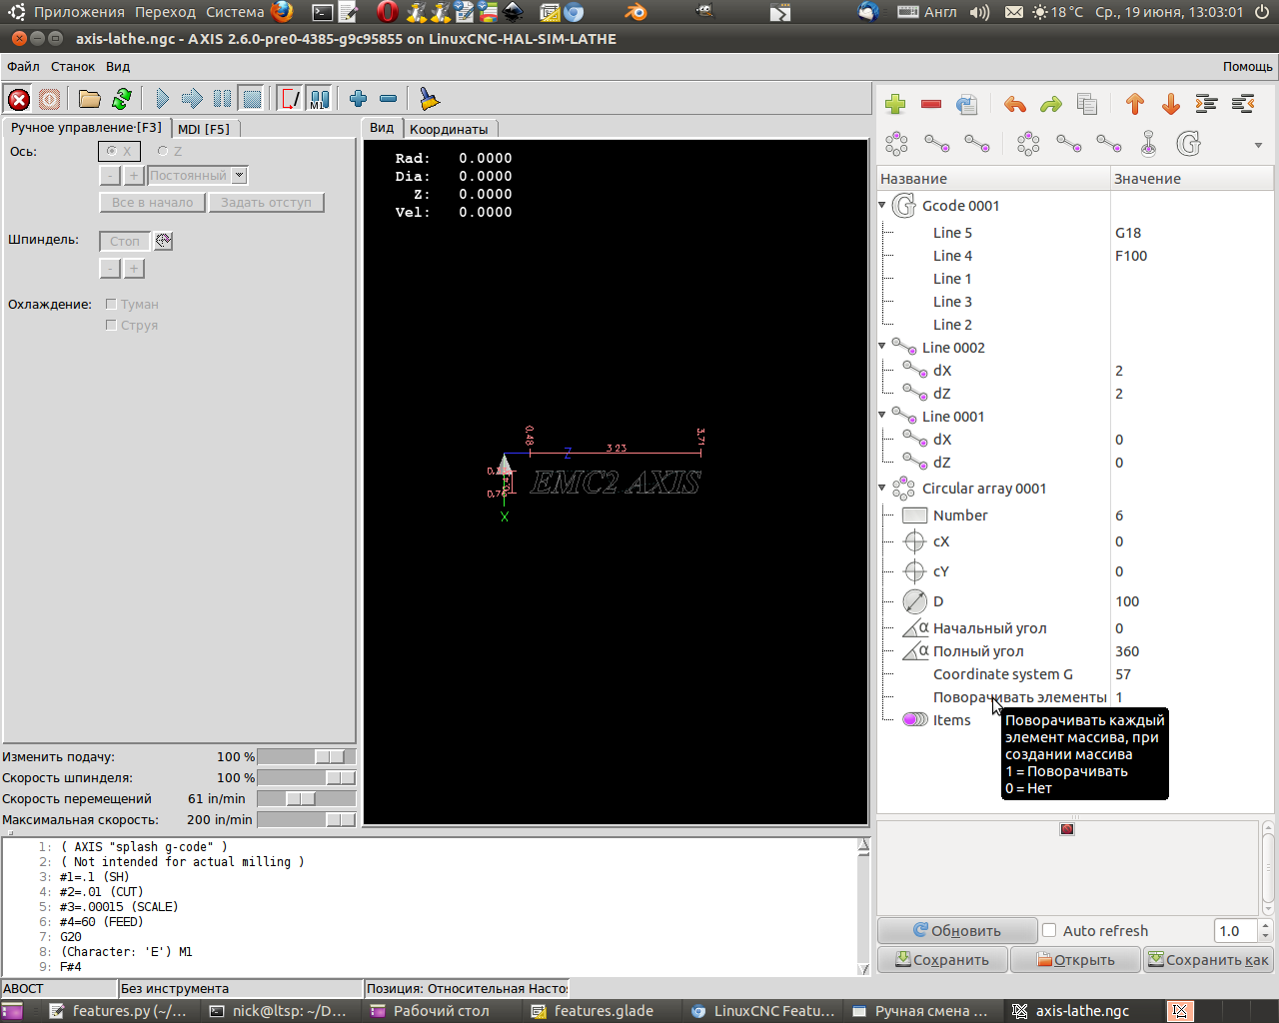Screen dimensions: 1279x1023
Task: Click the Сохранить как button
Action: (x=1208, y=959)
